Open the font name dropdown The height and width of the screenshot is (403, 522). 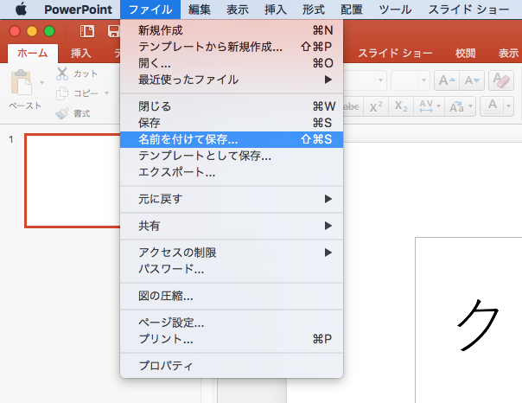380,80
